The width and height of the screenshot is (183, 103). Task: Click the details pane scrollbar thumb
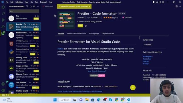coord(140,37)
